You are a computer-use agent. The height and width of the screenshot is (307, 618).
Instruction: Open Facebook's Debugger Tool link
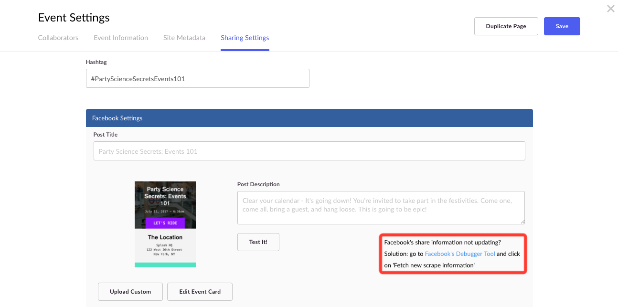click(460, 254)
